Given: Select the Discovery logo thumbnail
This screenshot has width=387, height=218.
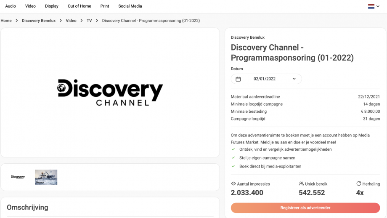Looking at the screenshot, I should tap(18, 177).
